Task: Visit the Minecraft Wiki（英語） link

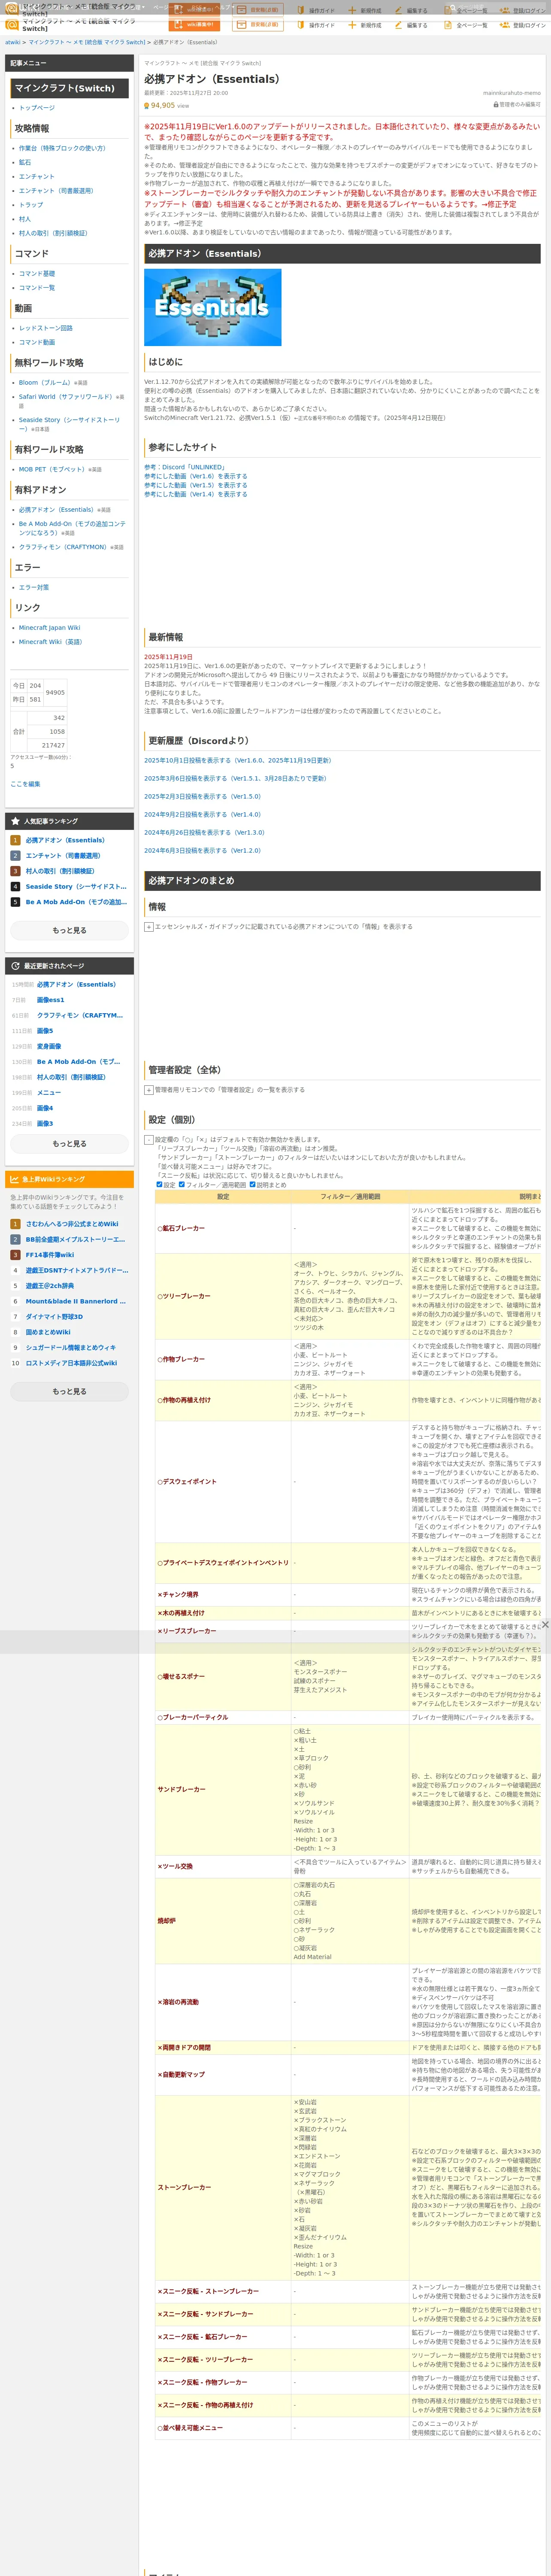Action: click(x=51, y=642)
